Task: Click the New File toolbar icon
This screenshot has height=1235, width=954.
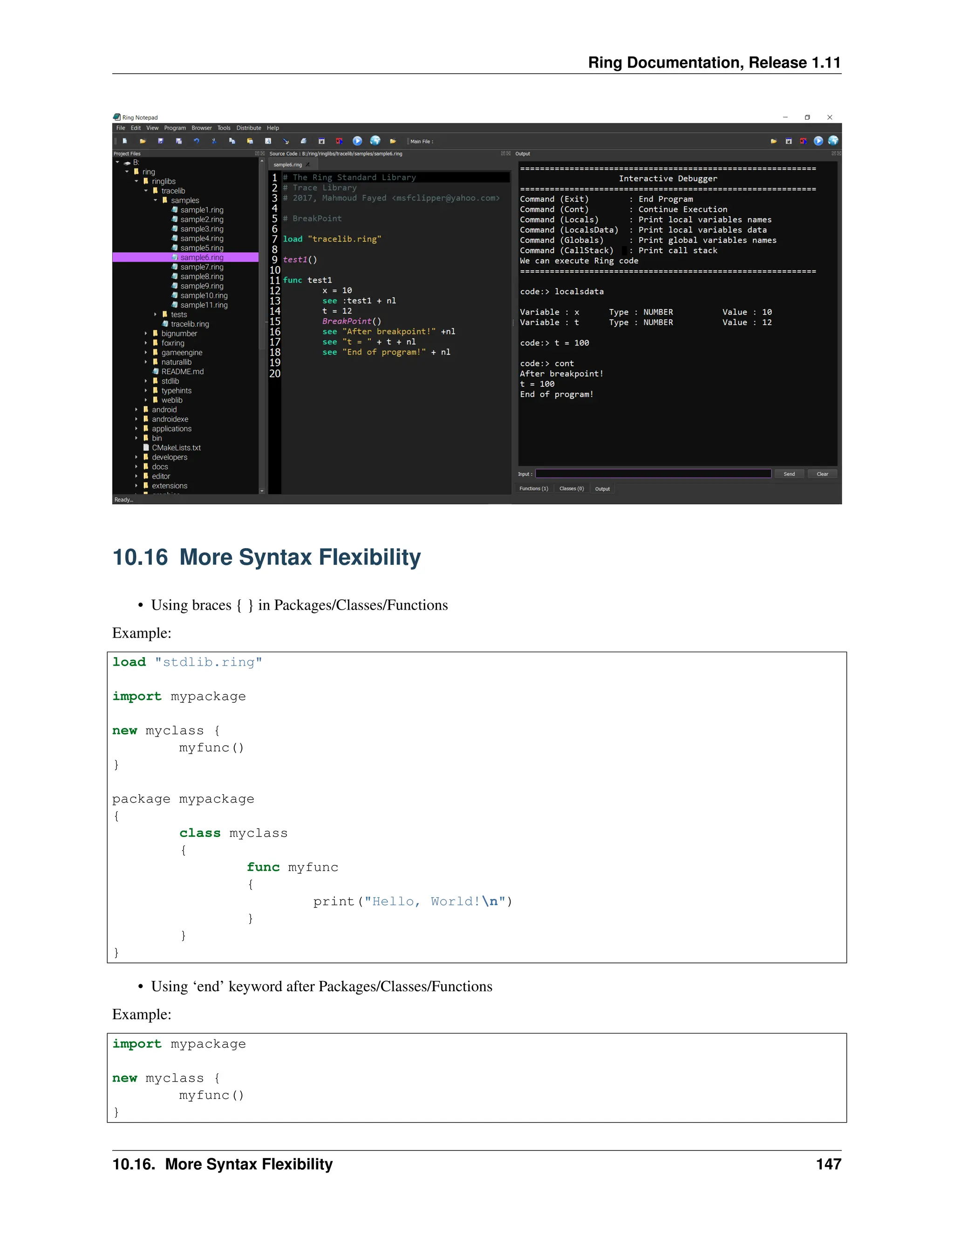Action: pyautogui.click(x=124, y=141)
